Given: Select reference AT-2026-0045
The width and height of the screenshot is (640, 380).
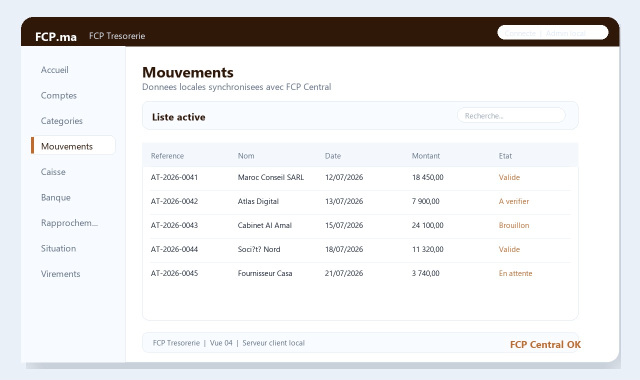Looking at the screenshot, I should [x=174, y=273].
